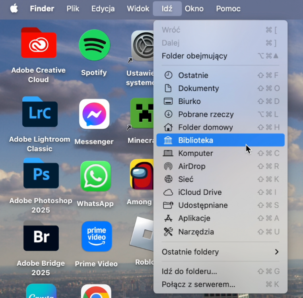Launch the Prime Video app icon
The image size is (303, 298).
pos(96,236)
